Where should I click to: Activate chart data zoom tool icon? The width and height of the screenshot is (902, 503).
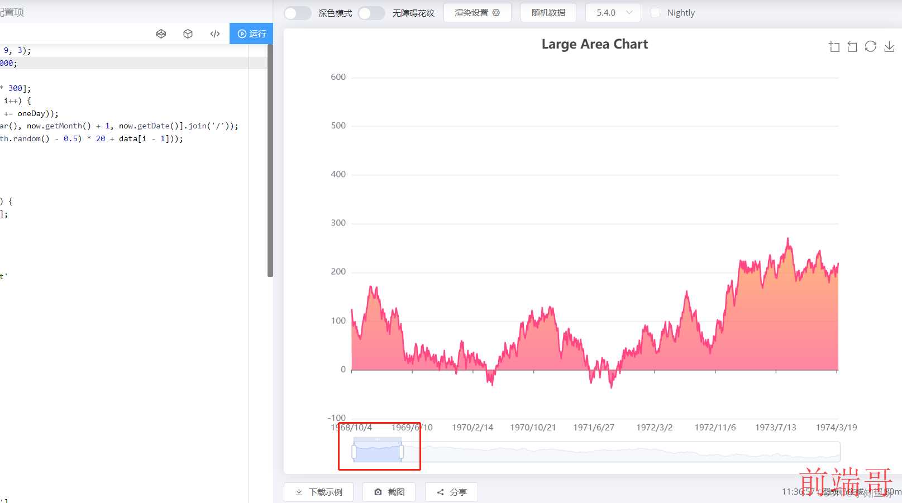[834, 47]
